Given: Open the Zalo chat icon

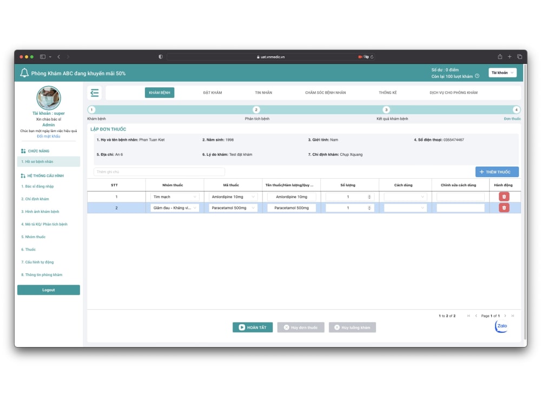Looking at the screenshot, I should point(502,326).
